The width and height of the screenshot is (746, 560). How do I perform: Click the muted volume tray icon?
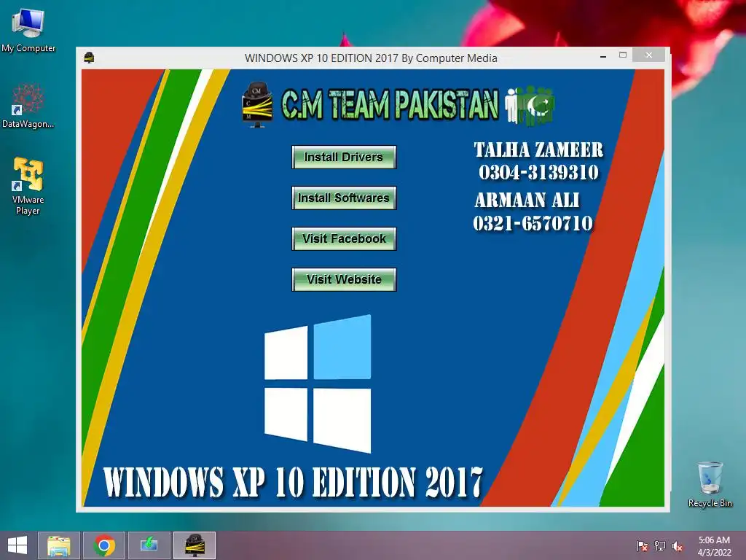pyautogui.click(x=678, y=546)
